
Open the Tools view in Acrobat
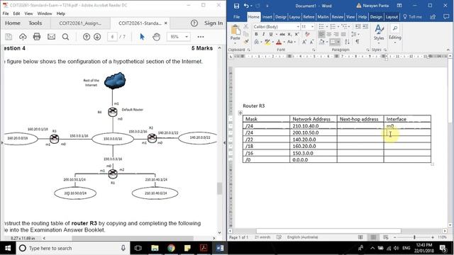(x=35, y=23)
